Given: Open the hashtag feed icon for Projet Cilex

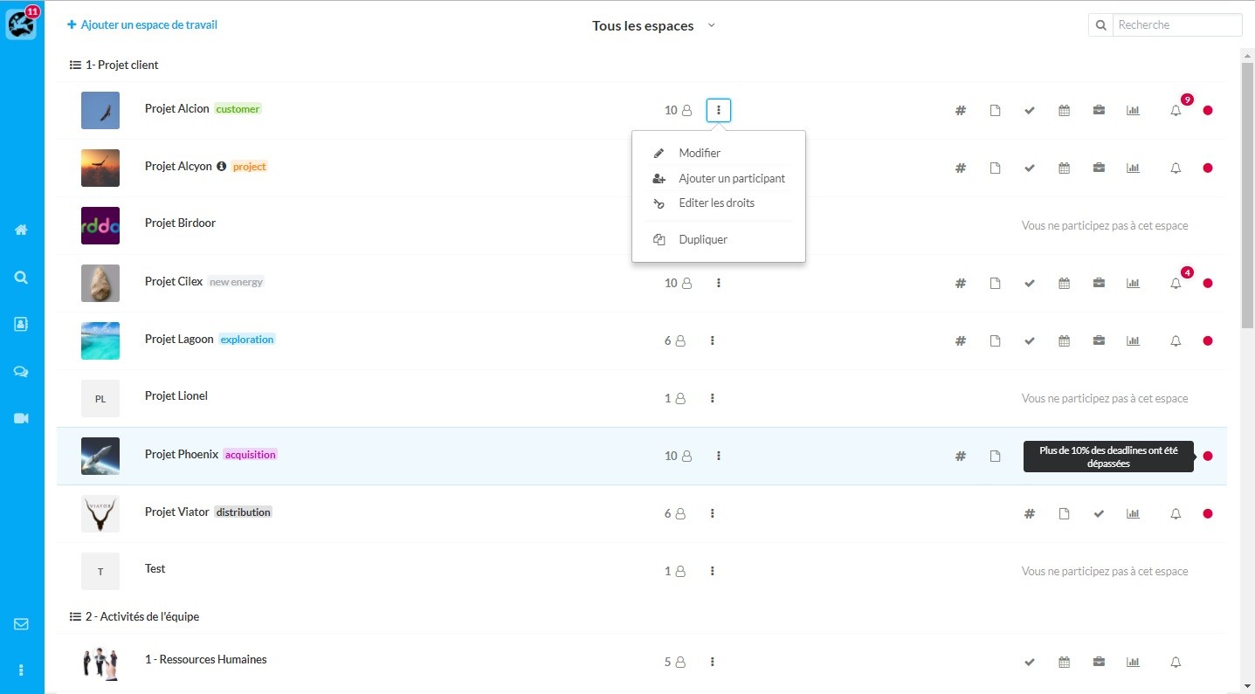Looking at the screenshot, I should coord(960,283).
